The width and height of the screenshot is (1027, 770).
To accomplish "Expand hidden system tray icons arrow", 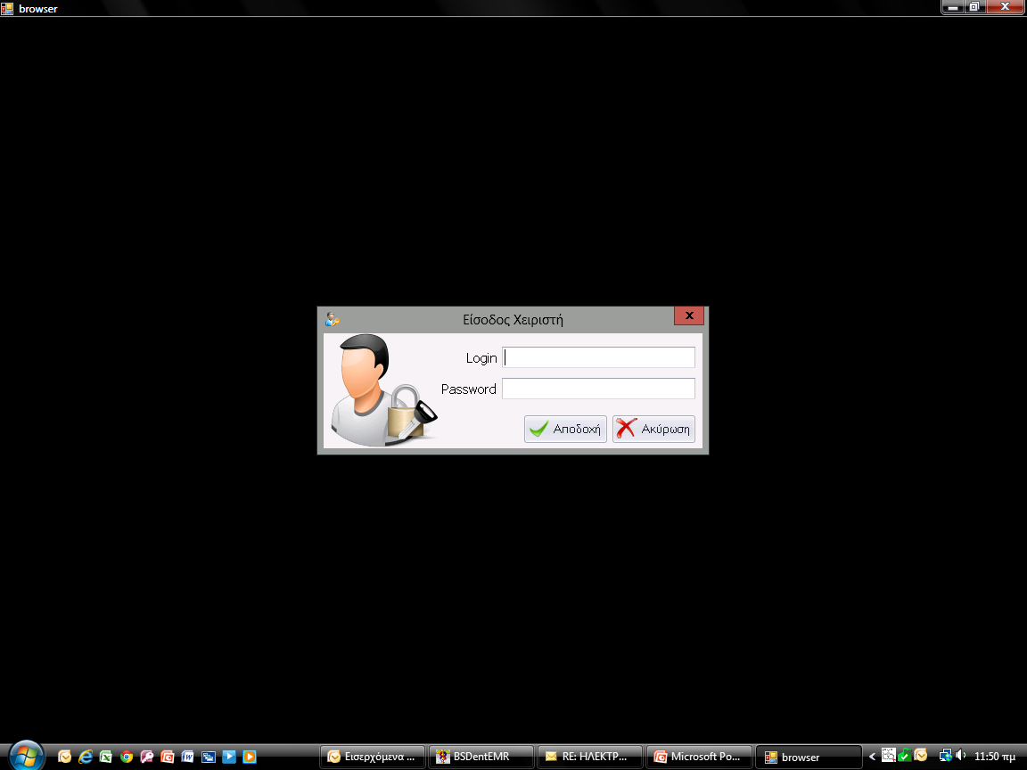I will point(872,757).
